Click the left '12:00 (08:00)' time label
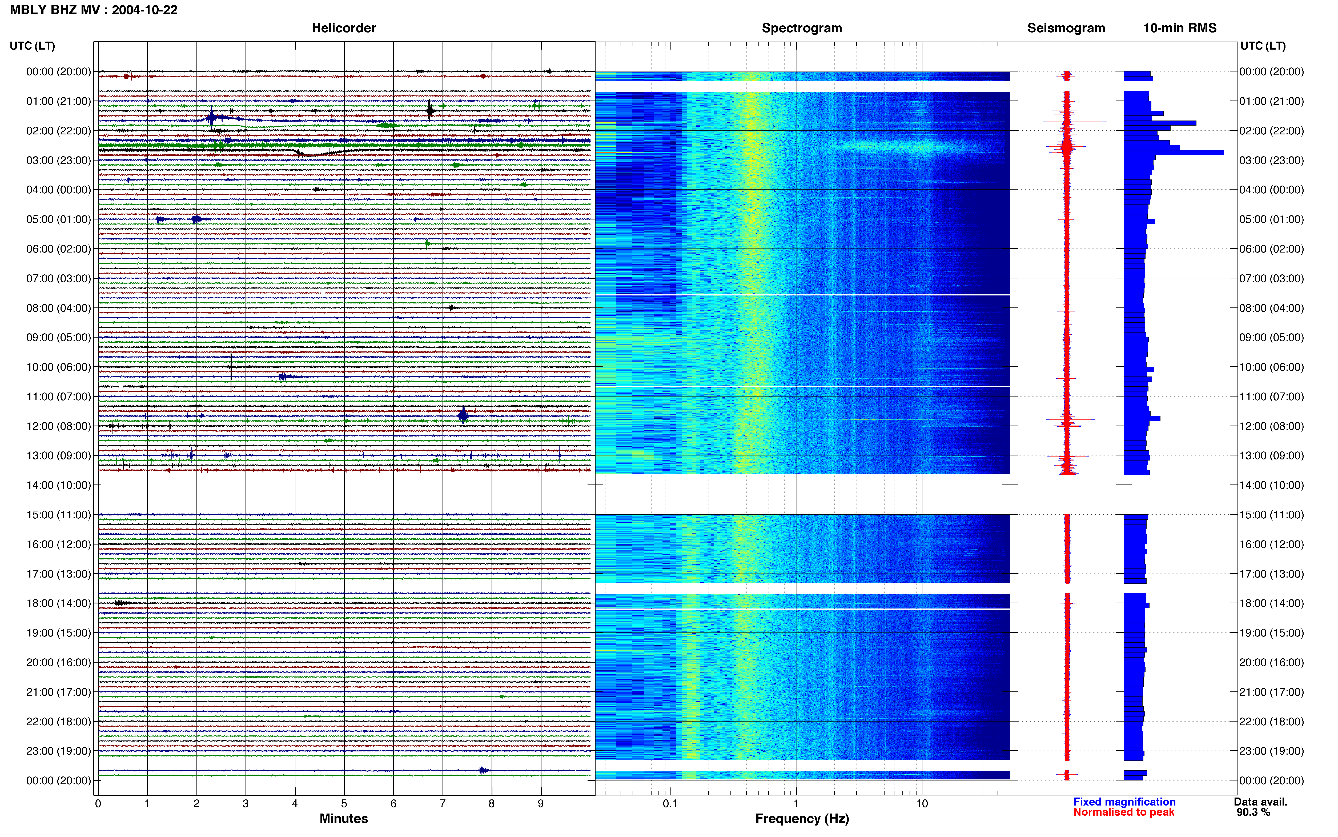The height and width of the screenshot is (837, 1338). [x=59, y=426]
